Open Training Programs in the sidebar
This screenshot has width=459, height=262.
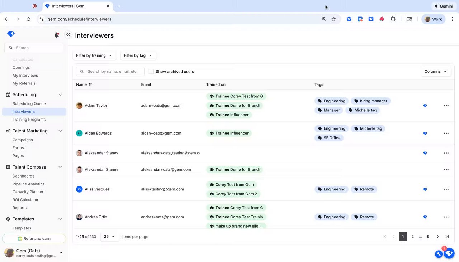tap(29, 120)
